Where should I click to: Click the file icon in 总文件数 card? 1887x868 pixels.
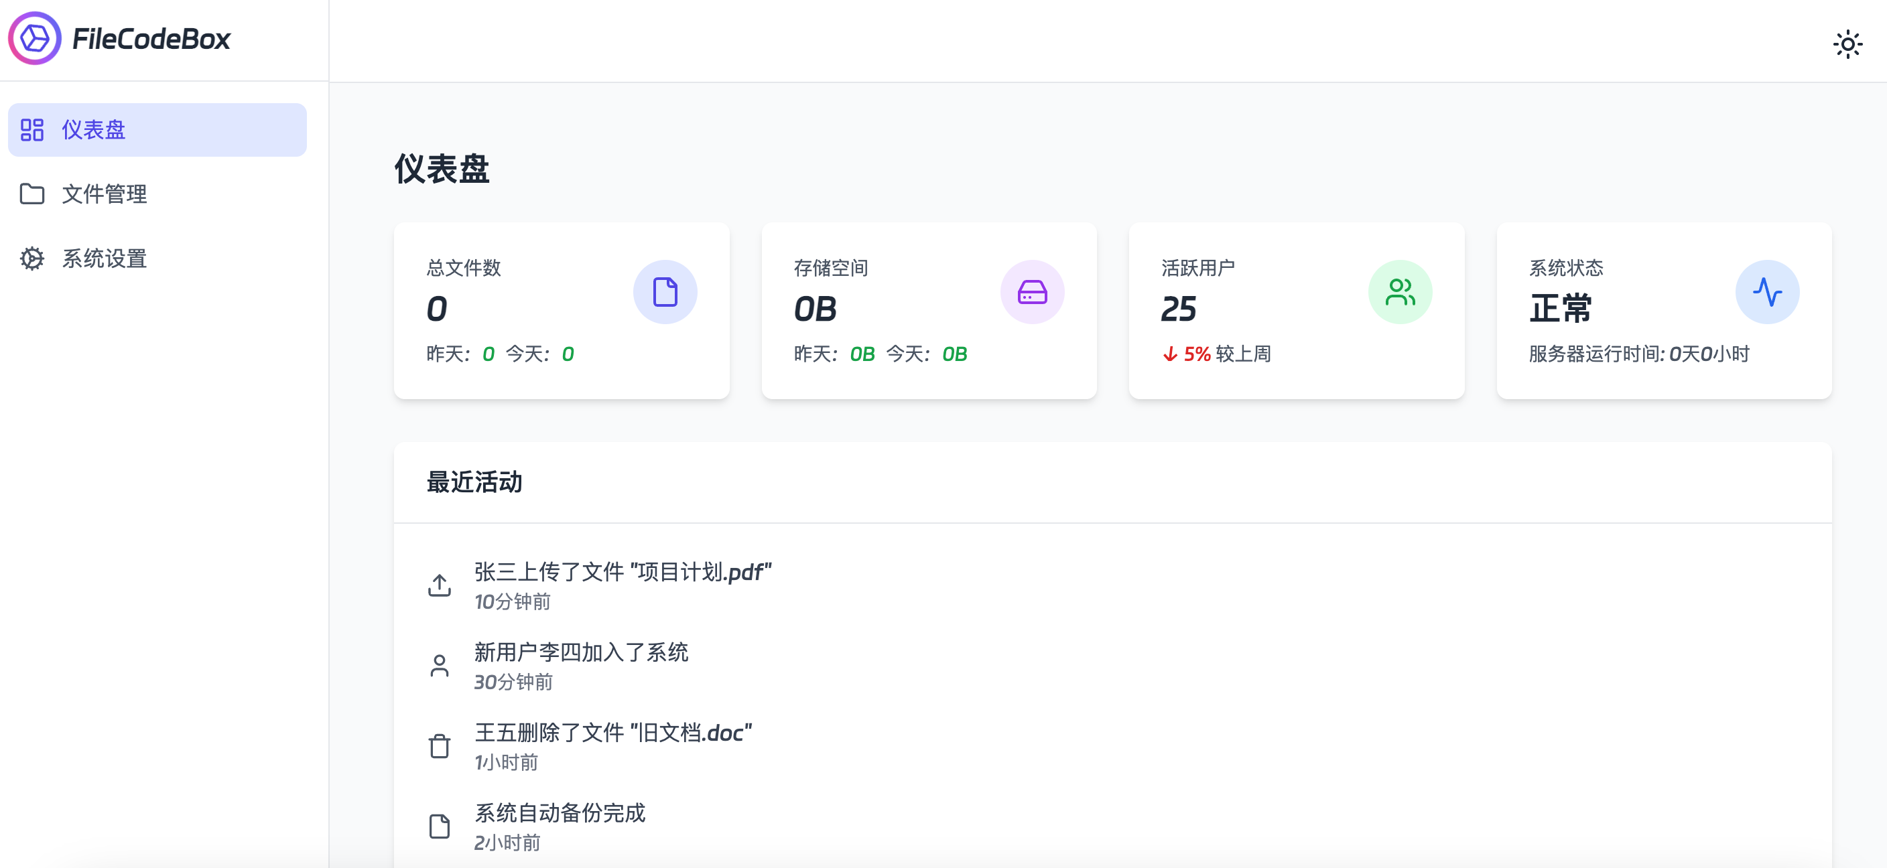(x=665, y=292)
